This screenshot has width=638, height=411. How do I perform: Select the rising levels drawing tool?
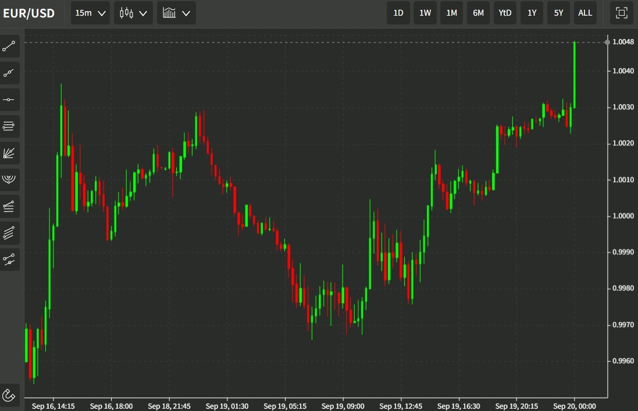click(x=9, y=206)
